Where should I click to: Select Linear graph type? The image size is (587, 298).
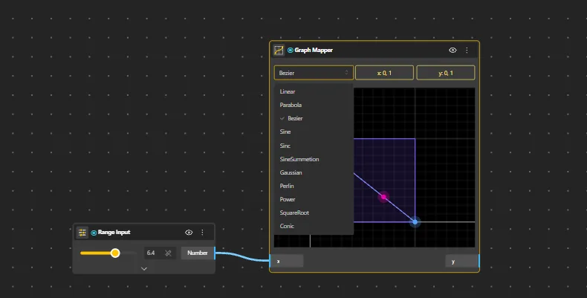pos(314,91)
